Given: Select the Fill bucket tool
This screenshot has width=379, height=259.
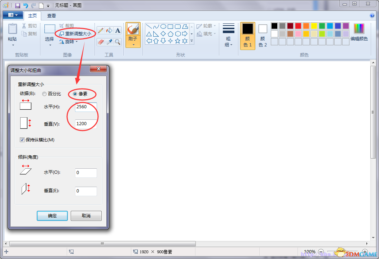Looking at the screenshot, I should click(109, 30).
